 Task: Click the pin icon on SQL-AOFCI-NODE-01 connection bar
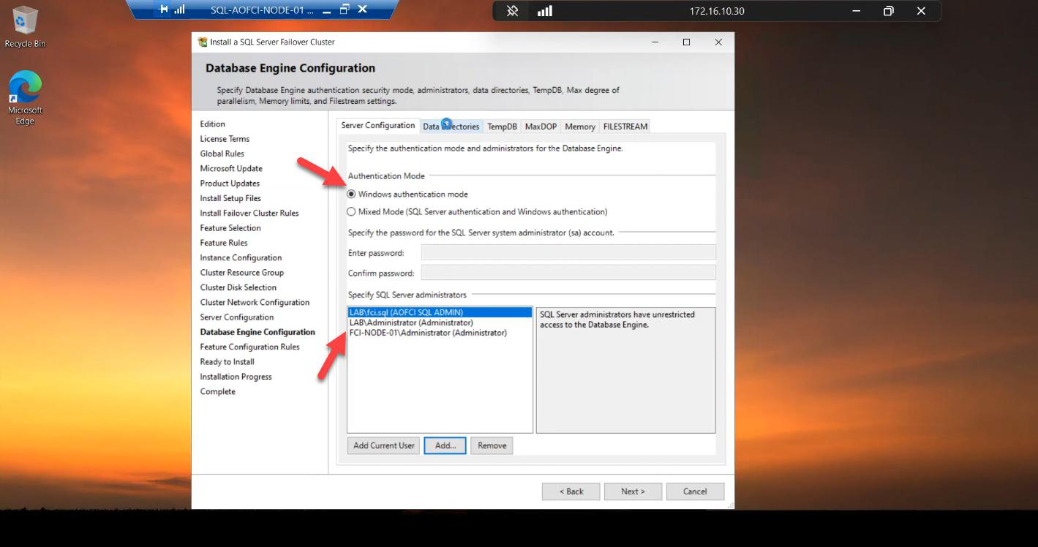coord(164,10)
